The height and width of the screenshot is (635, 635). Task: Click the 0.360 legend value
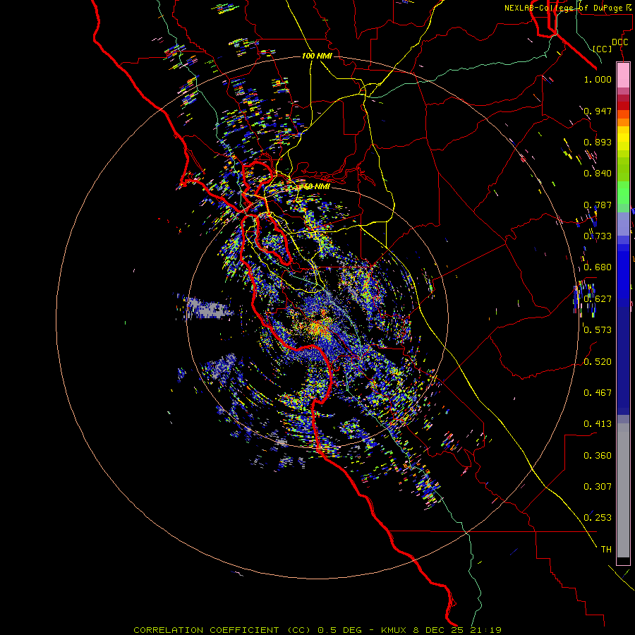[x=598, y=456]
